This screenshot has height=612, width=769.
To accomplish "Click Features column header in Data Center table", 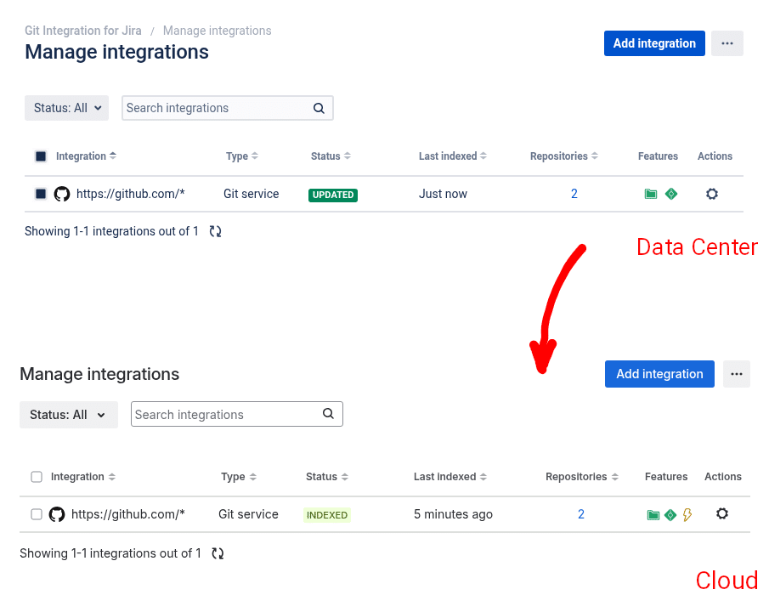I will (658, 156).
